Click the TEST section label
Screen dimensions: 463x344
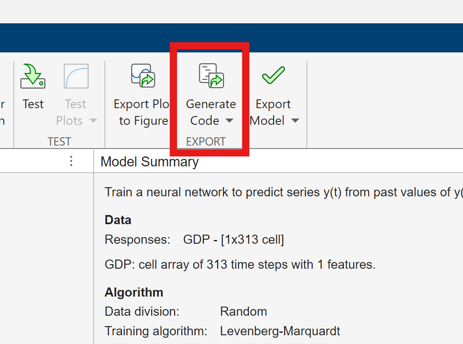pyautogui.click(x=59, y=141)
